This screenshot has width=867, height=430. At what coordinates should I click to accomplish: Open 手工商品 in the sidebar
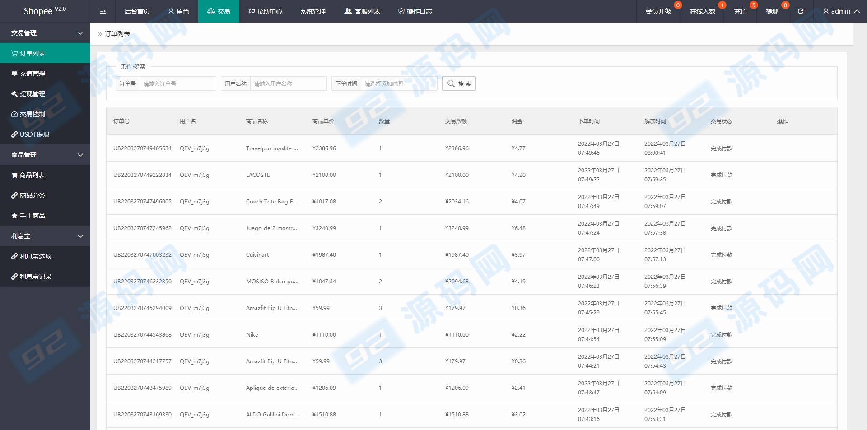click(45, 216)
